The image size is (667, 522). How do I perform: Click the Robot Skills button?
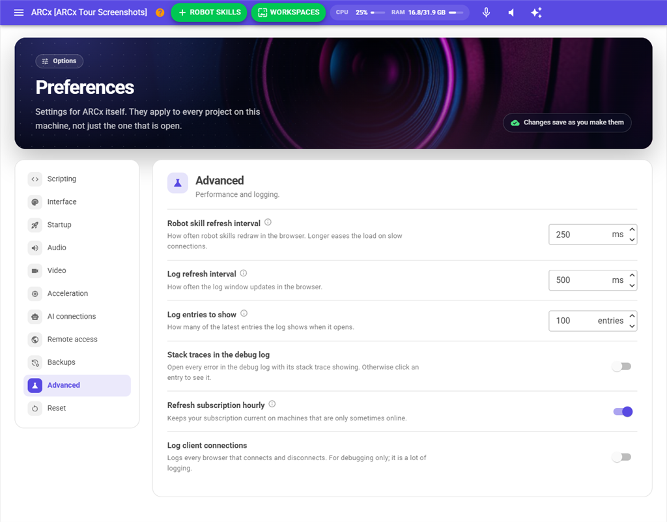(x=209, y=12)
